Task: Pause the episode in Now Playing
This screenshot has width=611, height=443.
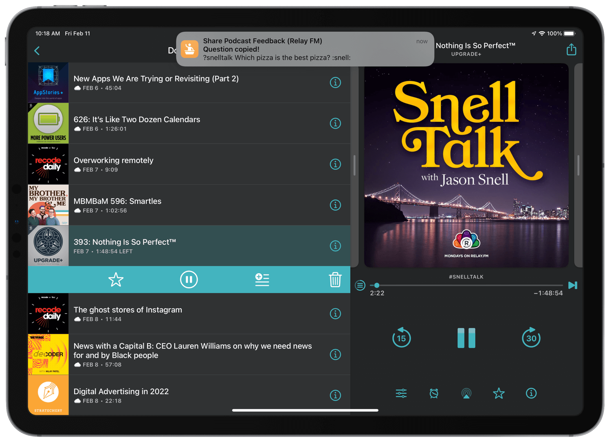Action: point(466,338)
